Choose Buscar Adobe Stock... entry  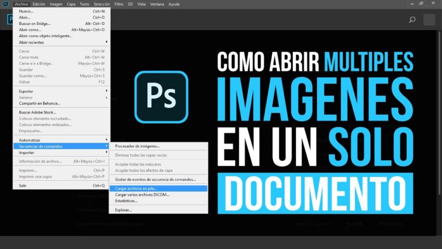point(62,112)
